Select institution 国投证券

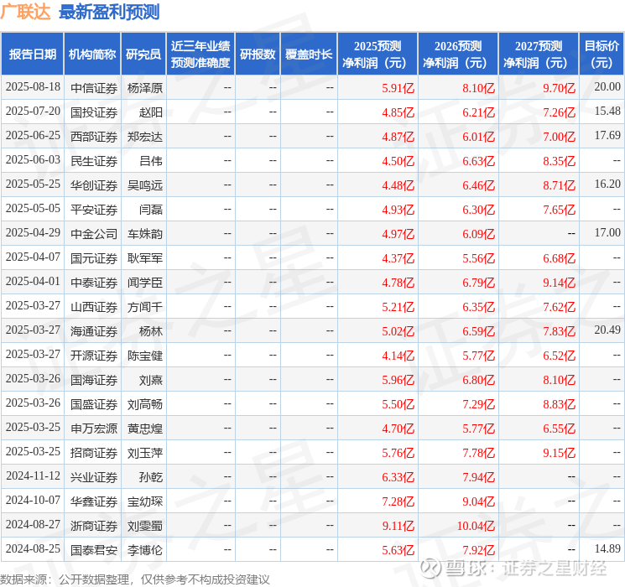pyautogui.click(x=94, y=112)
